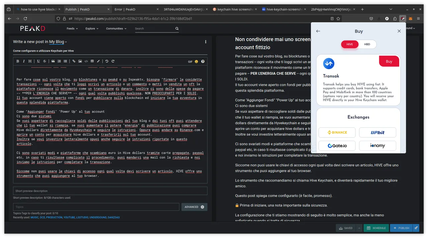Add recently used tag YOUTUBE
428x238 pixels.
click(x=69, y=217)
